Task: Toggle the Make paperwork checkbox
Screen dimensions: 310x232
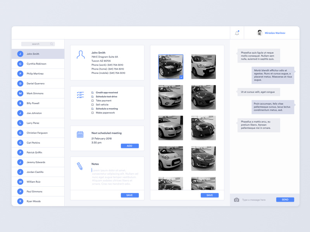Action: coord(93,113)
